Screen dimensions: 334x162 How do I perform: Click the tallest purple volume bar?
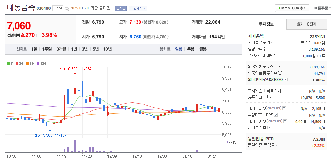pyautogui.click(x=75, y=146)
